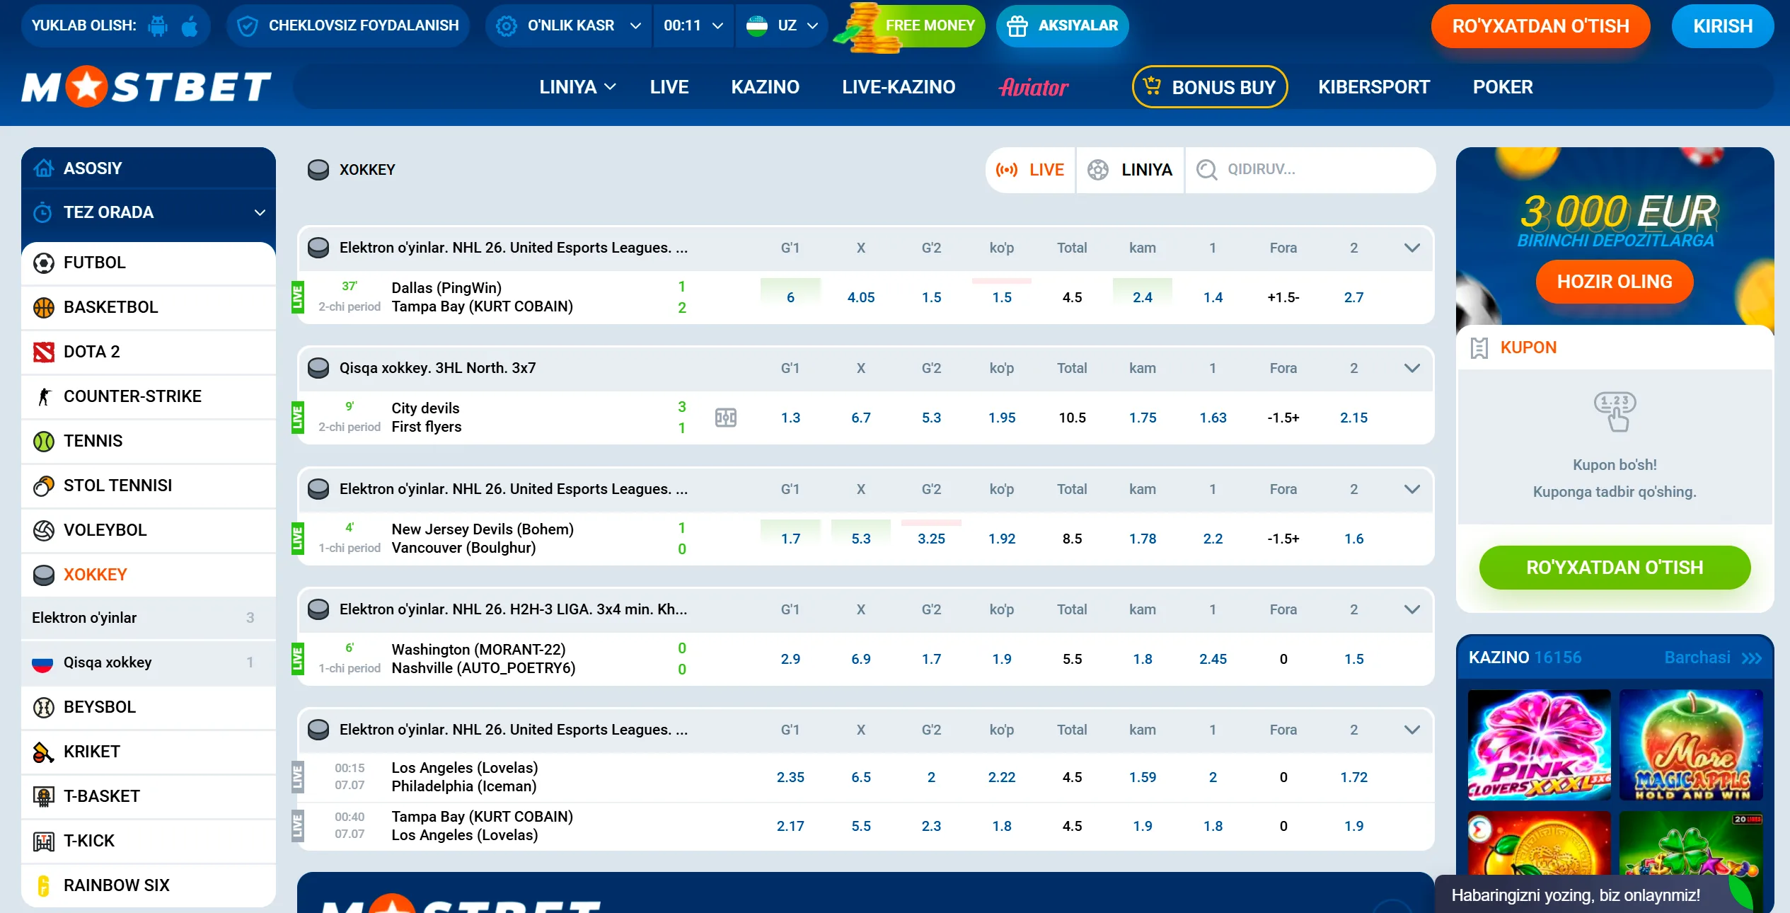Select the Kriket icon
This screenshot has width=1790, height=913.
pyautogui.click(x=44, y=752)
